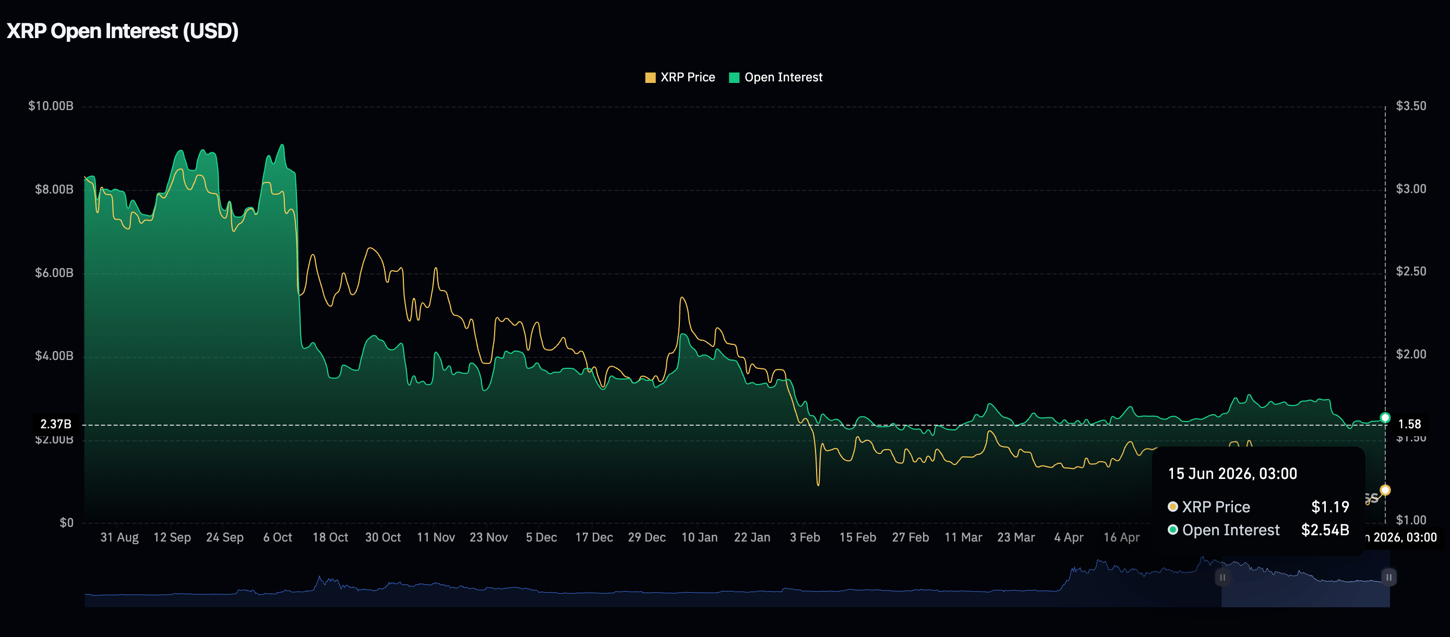Click the yellow XRP Price data point marker

click(1385, 490)
